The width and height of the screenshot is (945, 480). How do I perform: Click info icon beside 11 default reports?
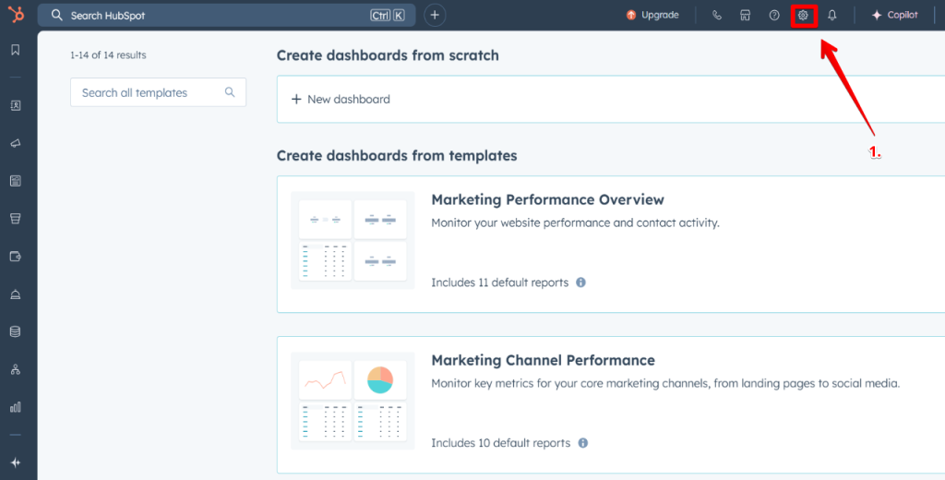tap(581, 282)
